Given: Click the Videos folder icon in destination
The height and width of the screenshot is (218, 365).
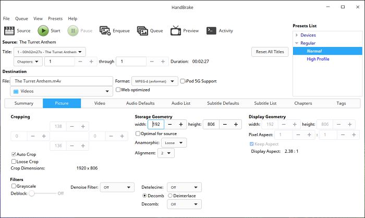Looking at the screenshot, I should coord(15,91).
